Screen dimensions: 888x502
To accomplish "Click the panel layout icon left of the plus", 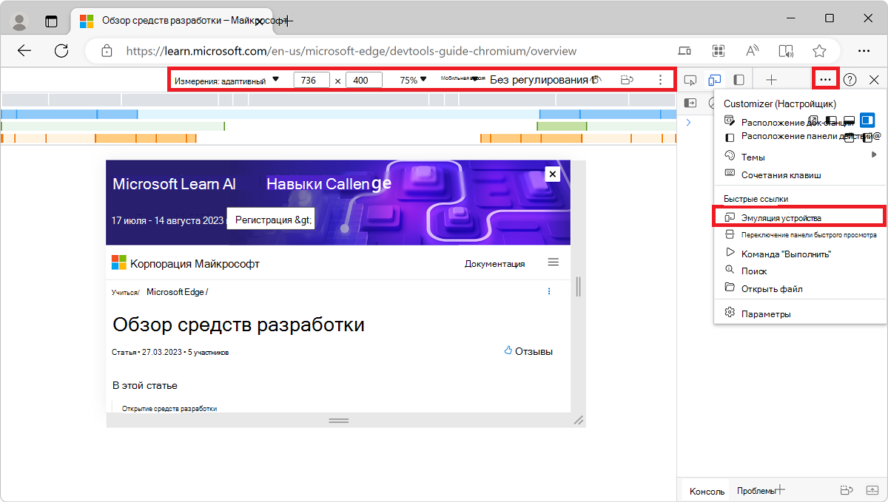I will click(x=738, y=79).
